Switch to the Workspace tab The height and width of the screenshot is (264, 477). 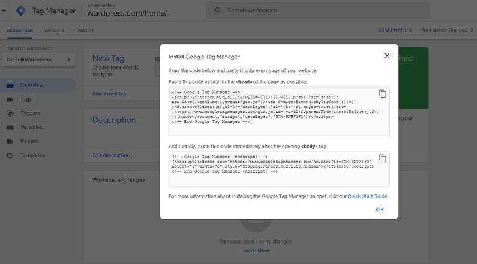[20, 30]
